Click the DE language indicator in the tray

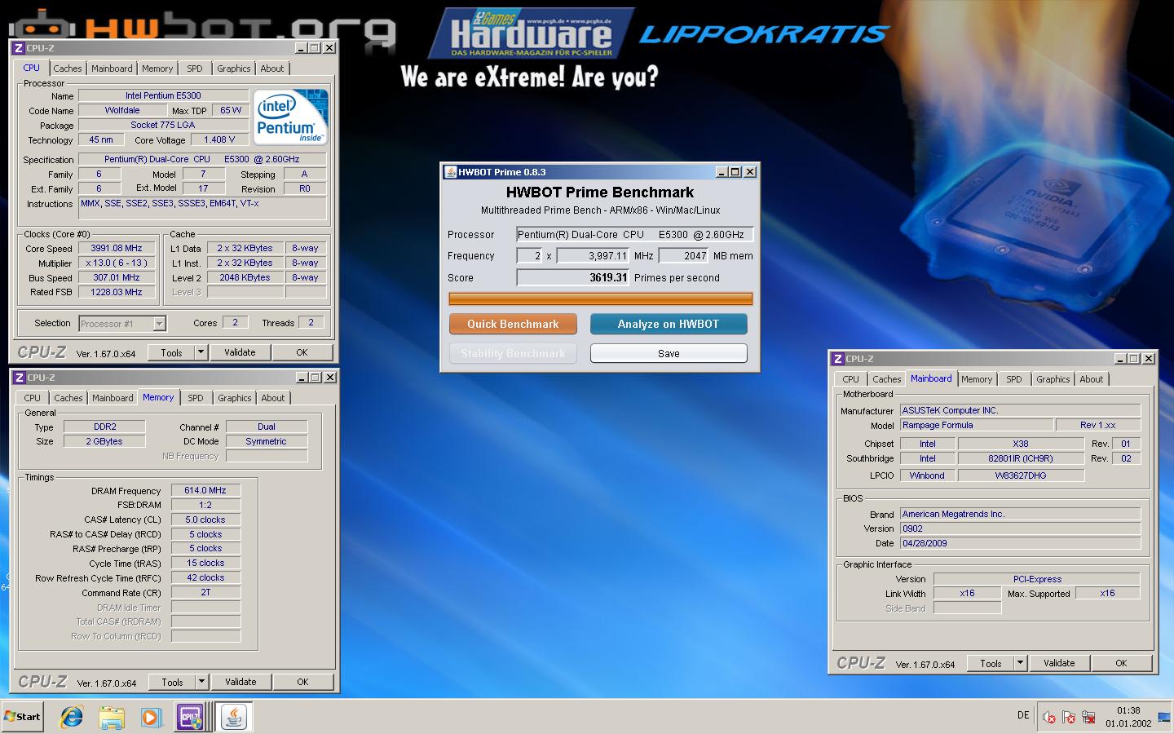(1023, 715)
